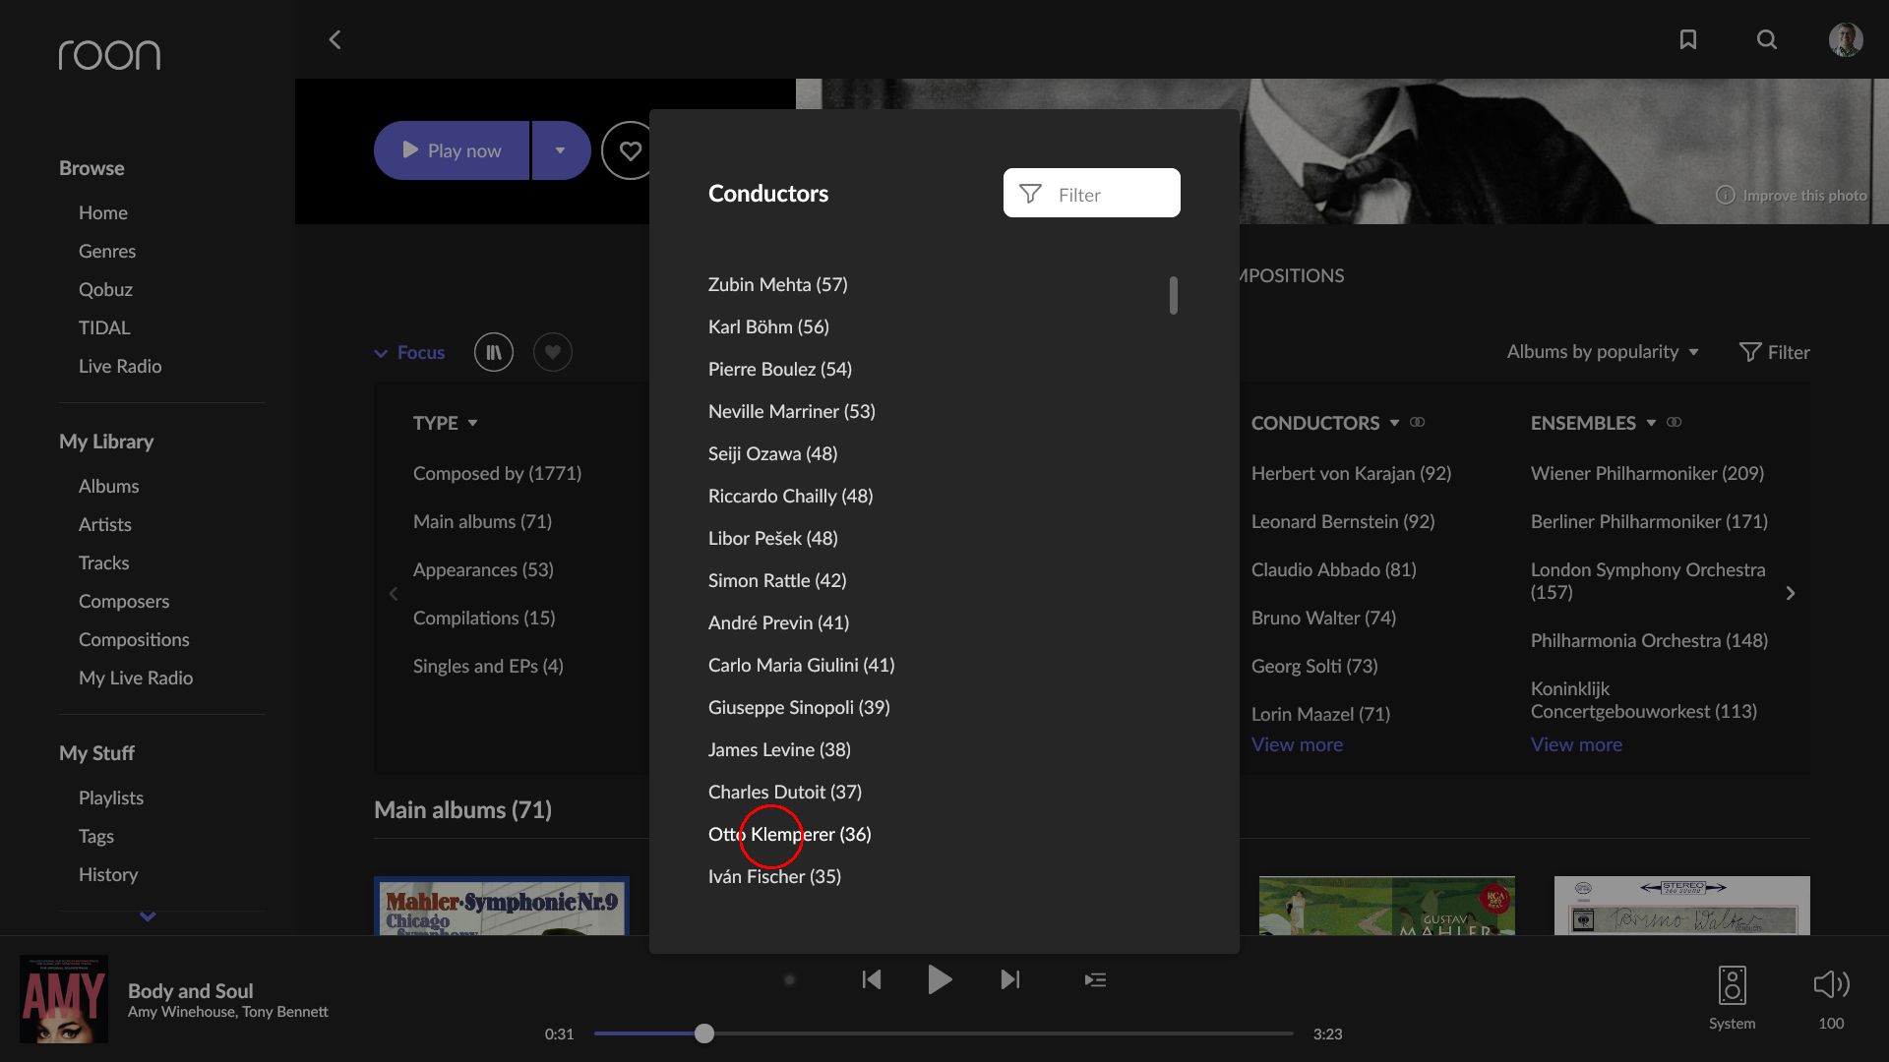Click the roon logo

click(109, 55)
